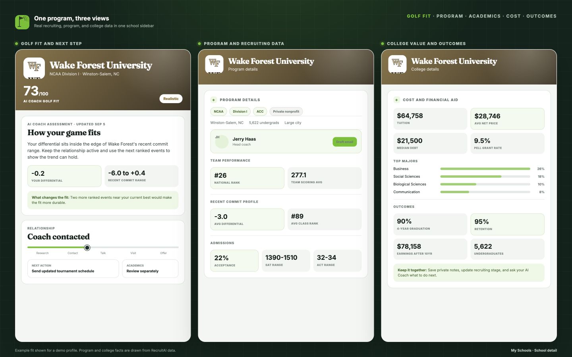Screen dimensions: 572x357
Task: Click the $28,746 Avg Net Price card
Action: (508, 119)
